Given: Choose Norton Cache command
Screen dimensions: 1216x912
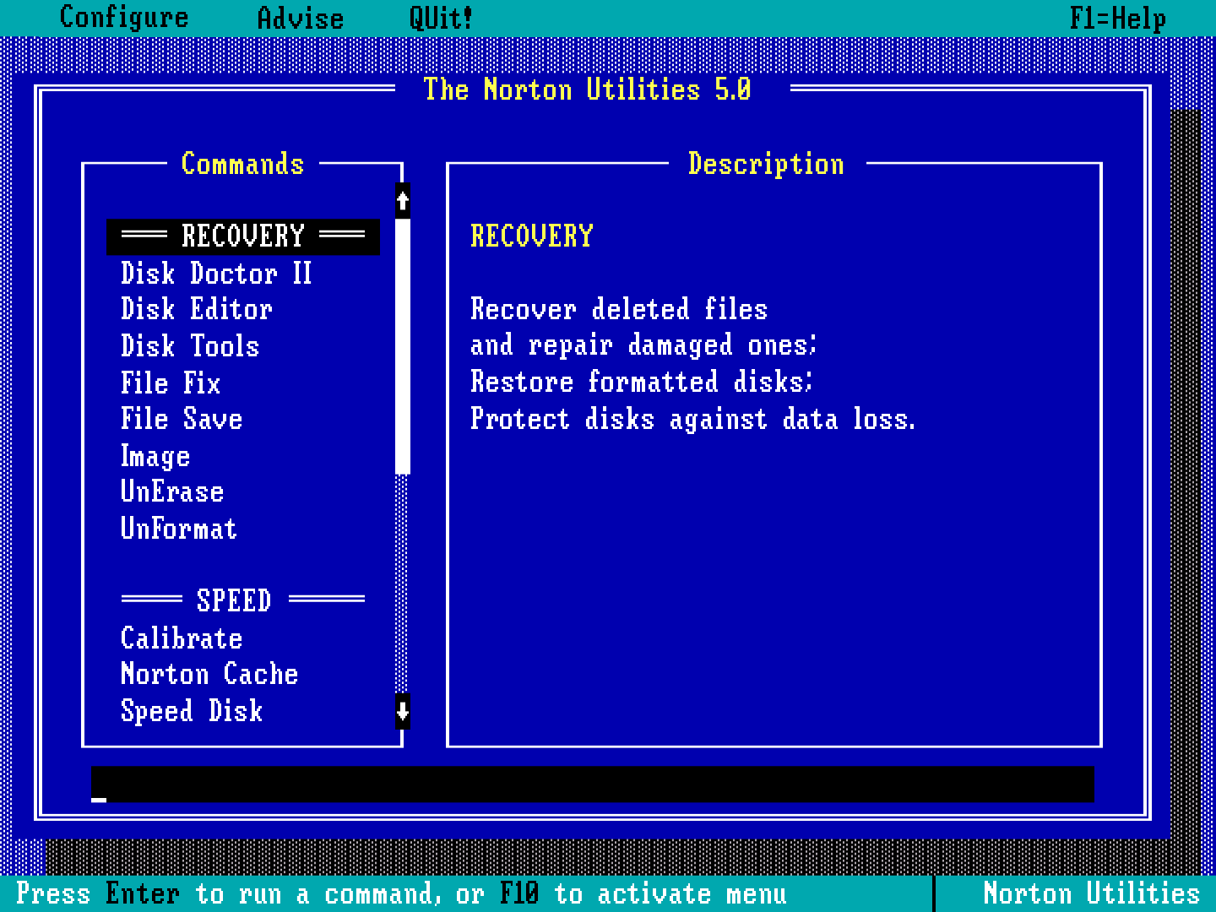Looking at the screenshot, I should pyautogui.click(x=209, y=674).
